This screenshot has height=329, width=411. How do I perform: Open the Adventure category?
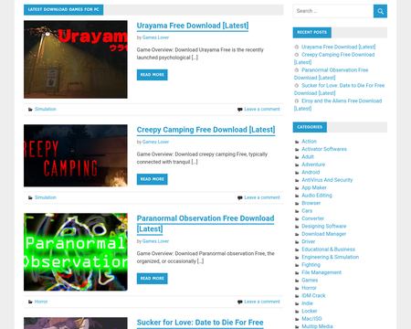pyautogui.click(x=313, y=164)
